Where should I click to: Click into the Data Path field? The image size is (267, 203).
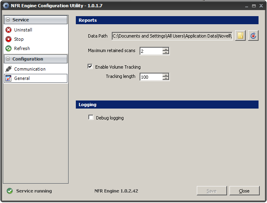coord(172,36)
